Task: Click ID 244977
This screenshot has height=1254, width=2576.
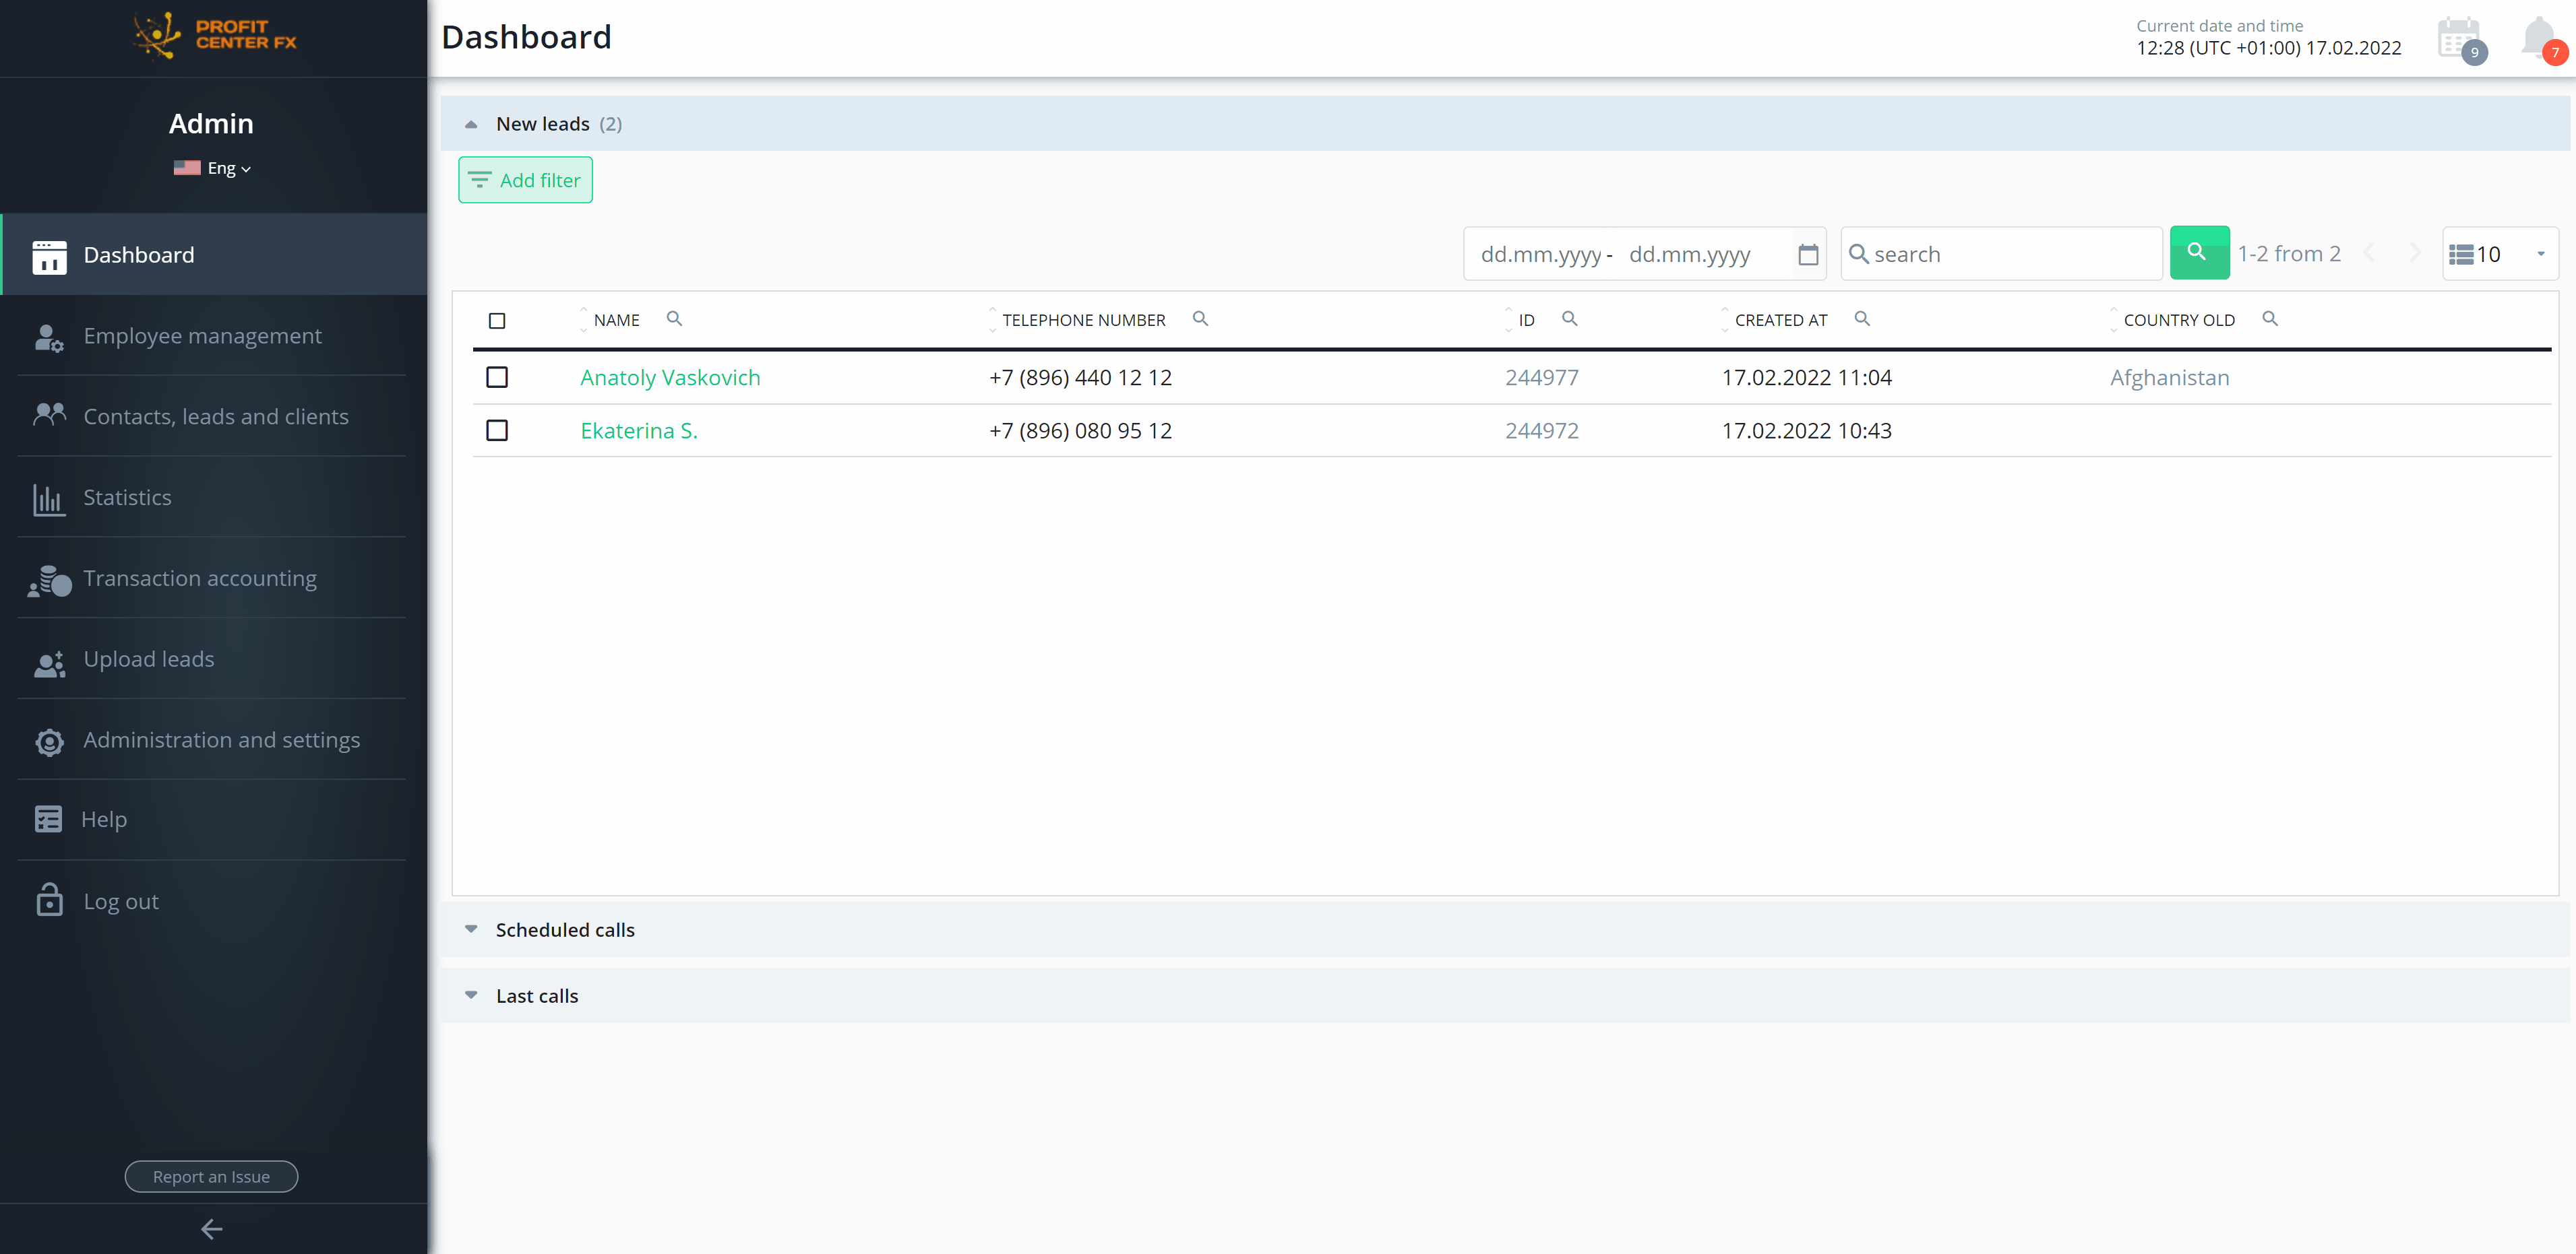Action: 1542,378
